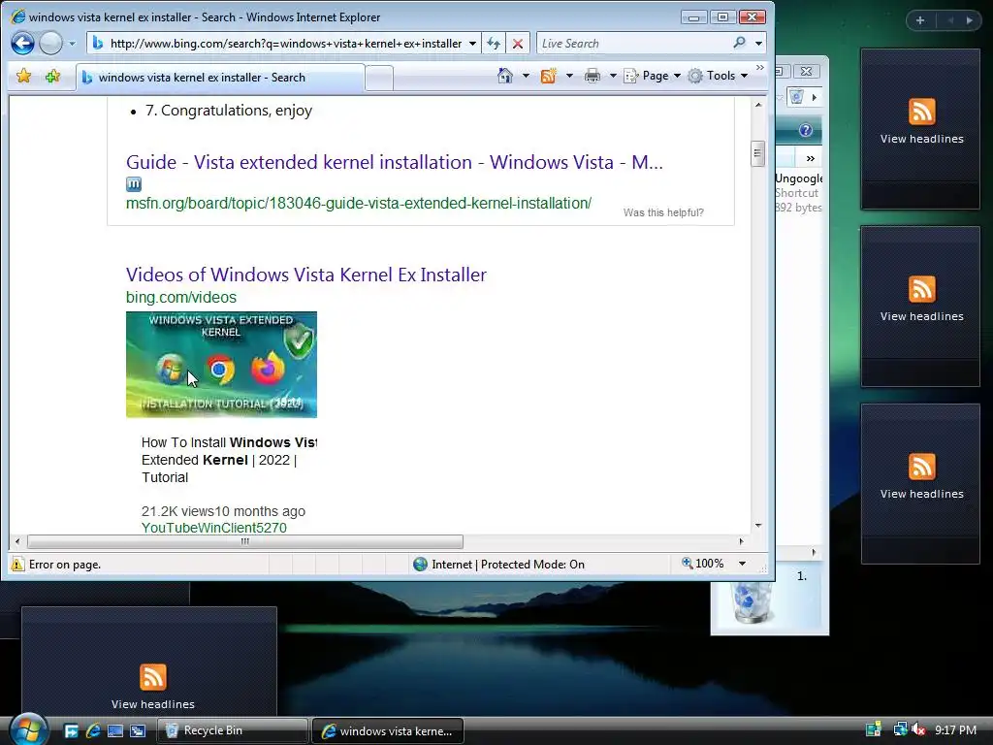
Task: Click the Home icon in command bar
Action: pos(504,76)
